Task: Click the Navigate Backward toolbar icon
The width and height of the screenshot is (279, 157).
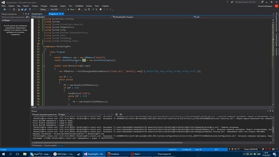Action: point(4,10)
